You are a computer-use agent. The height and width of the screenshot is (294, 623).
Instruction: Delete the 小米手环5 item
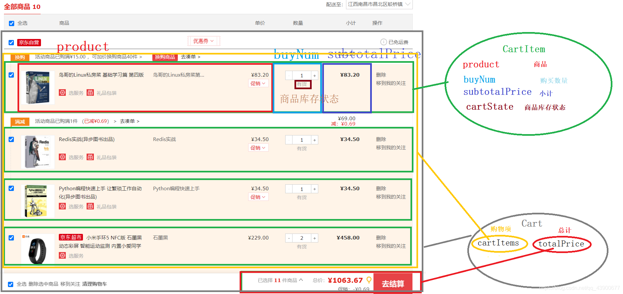coord(381,238)
